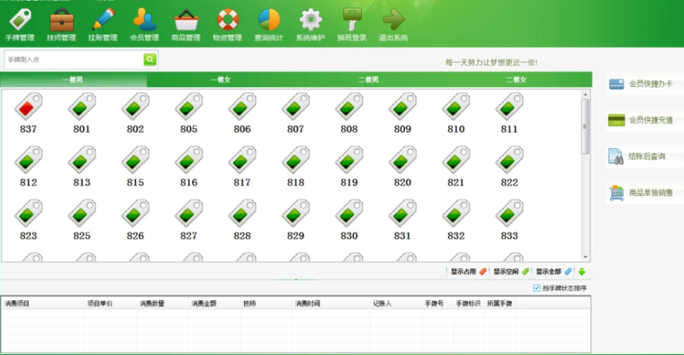Switch to the 二楼男 tab
The width and height of the screenshot is (684, 355).
[x=369, y=80]
